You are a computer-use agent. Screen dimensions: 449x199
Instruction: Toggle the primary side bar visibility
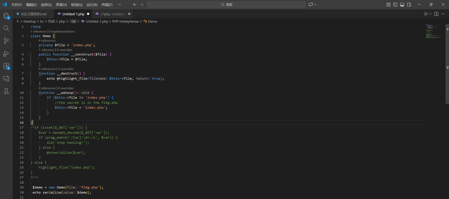click(395, 4)
